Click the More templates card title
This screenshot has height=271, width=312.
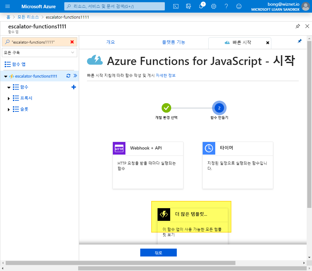191,214
